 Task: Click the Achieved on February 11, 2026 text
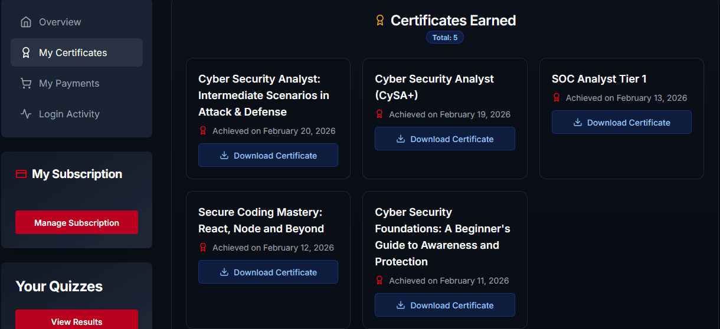tap(449, 281)
